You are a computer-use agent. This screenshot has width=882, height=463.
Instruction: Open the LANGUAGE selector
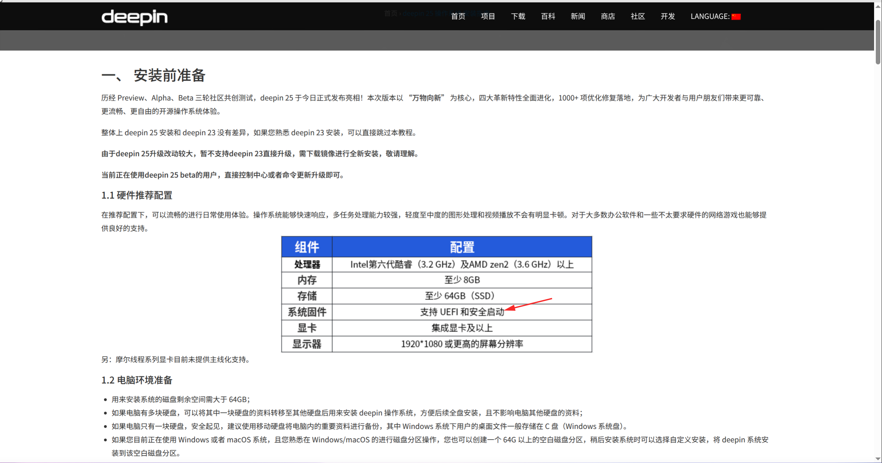tap(715, 16)
